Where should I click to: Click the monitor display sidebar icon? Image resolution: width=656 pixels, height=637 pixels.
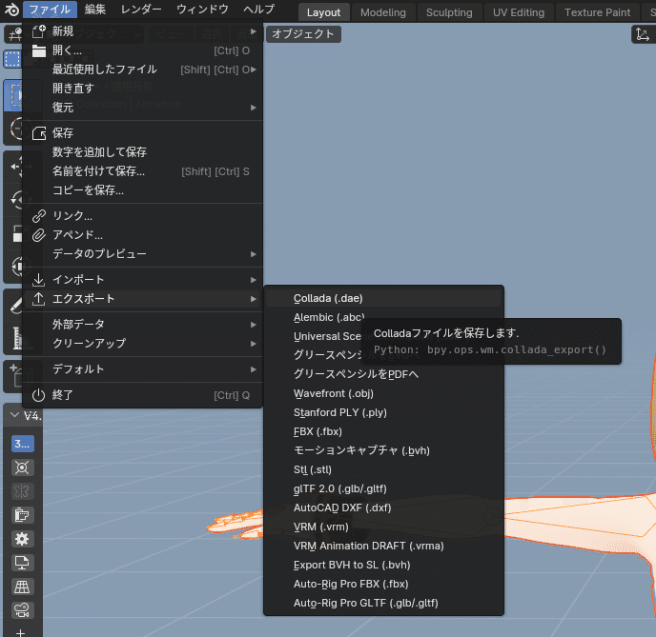22,563
